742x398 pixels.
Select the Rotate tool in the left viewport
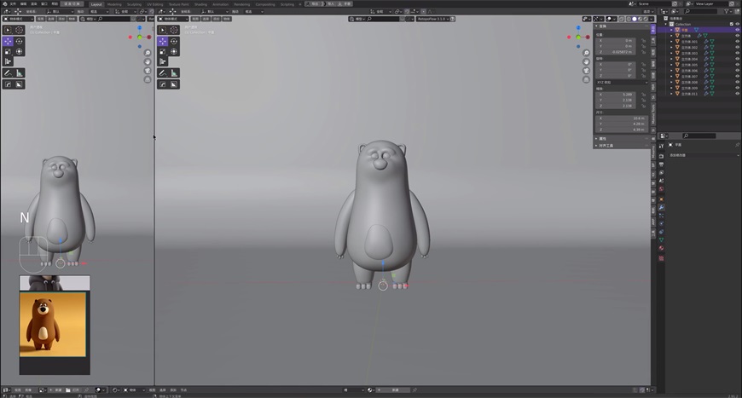[19, 41]
